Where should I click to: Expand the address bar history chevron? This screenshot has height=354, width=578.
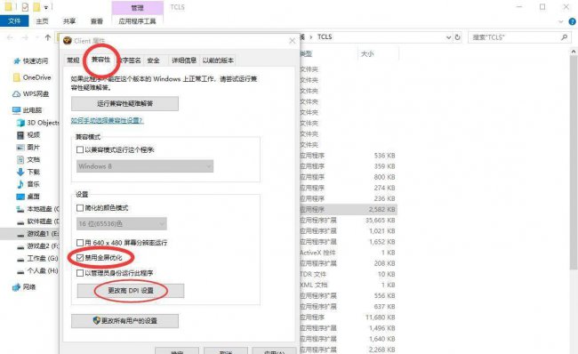[x=448, y=37]
